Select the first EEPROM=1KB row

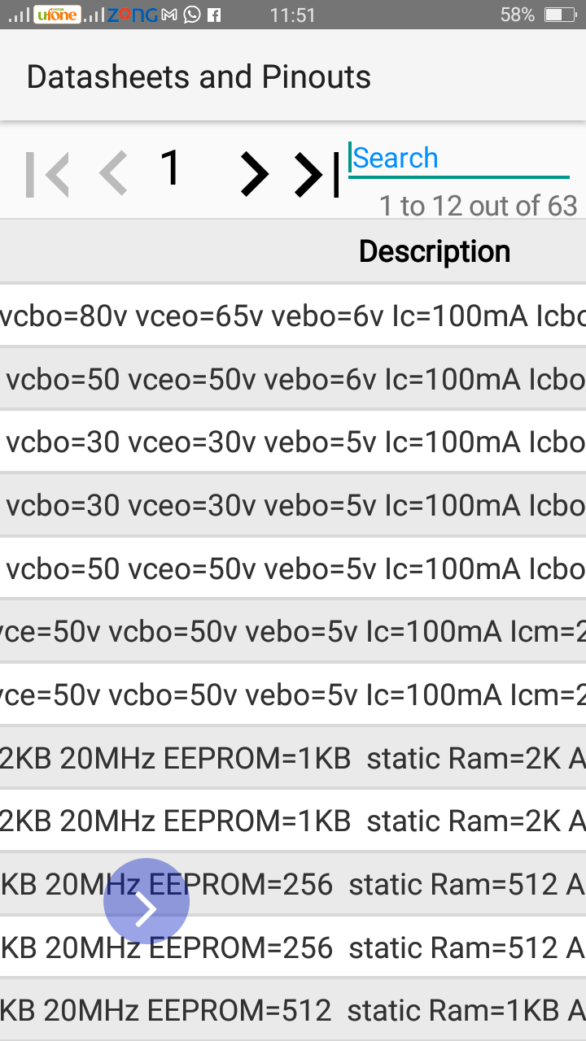293,758
